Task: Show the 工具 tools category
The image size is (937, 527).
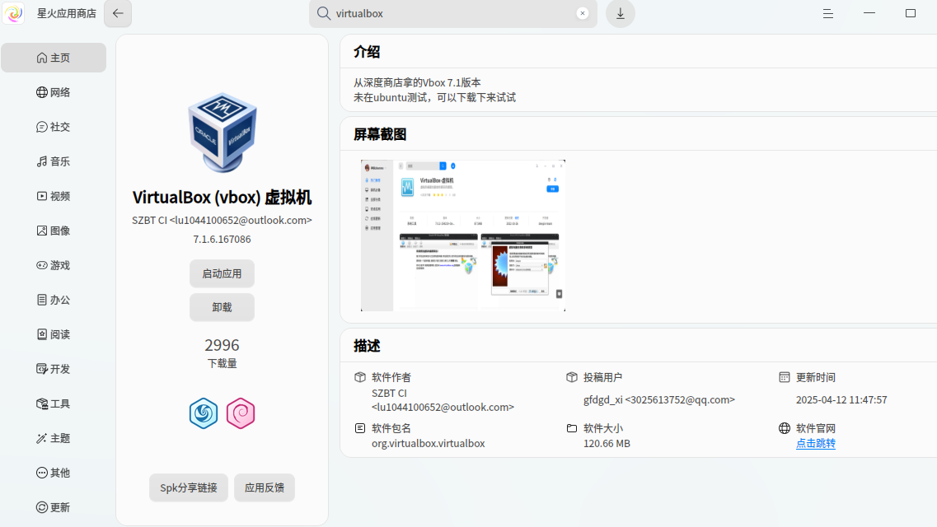Action: click(x=54, y=404)
